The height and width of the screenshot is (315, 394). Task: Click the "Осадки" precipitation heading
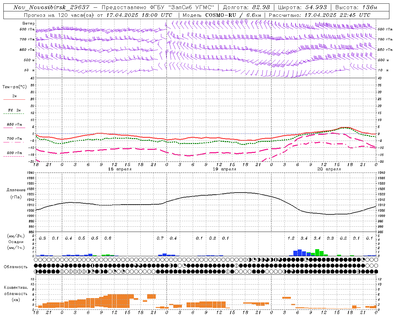(16, 242)
